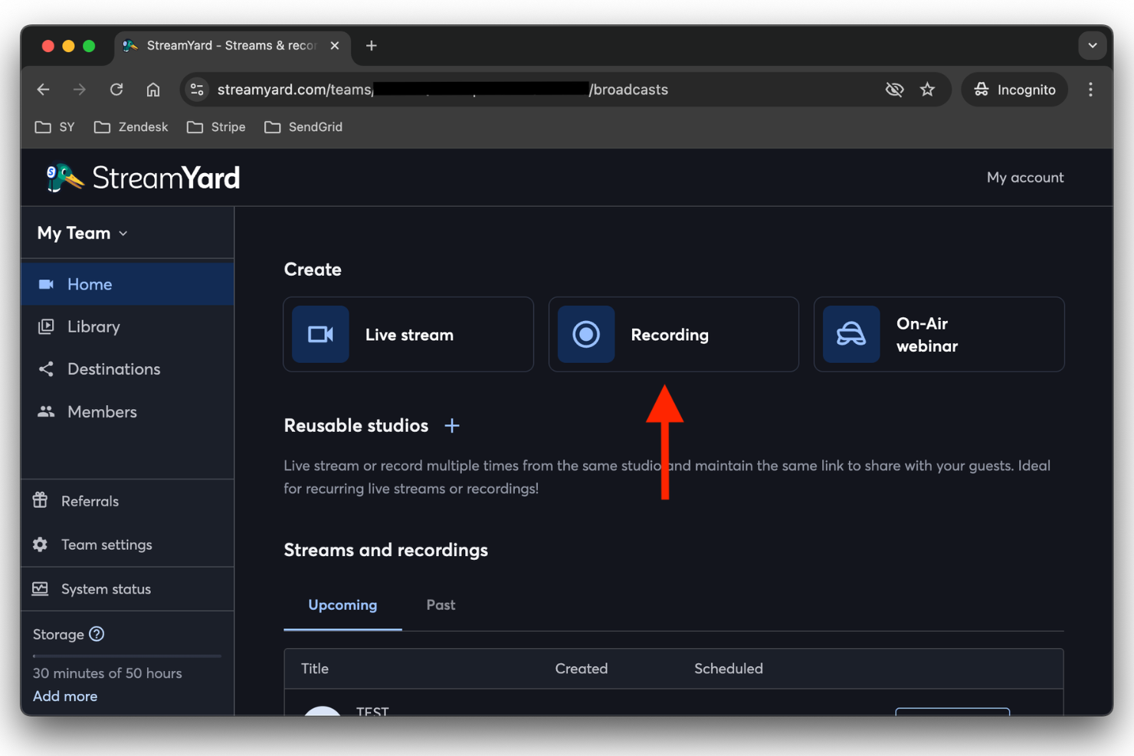
Task: Click the On-Air webinar icon
Action: click(851, 335)
